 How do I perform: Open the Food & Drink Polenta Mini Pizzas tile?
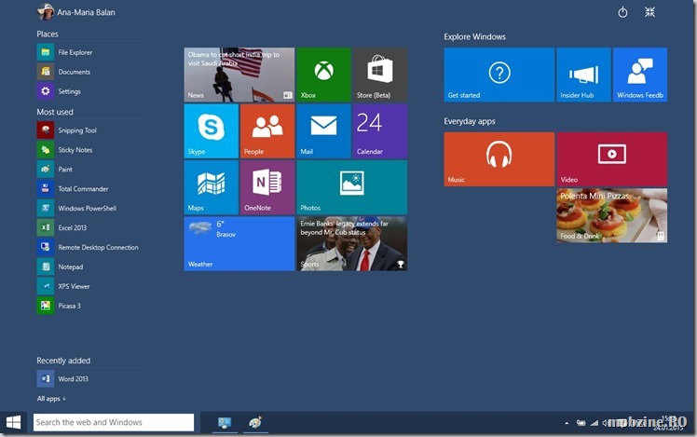[611, 215]
